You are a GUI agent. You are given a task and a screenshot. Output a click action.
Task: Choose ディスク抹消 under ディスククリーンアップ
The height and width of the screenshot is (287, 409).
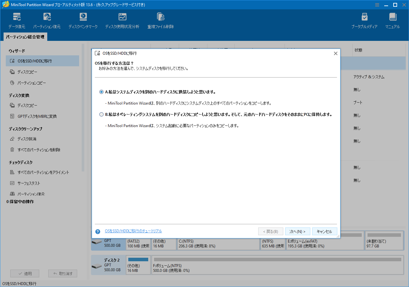pyautogui.click(x=26, y=139)
